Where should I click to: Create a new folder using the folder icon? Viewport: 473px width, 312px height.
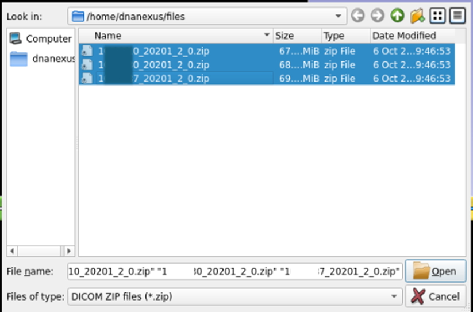coord(417,16)
